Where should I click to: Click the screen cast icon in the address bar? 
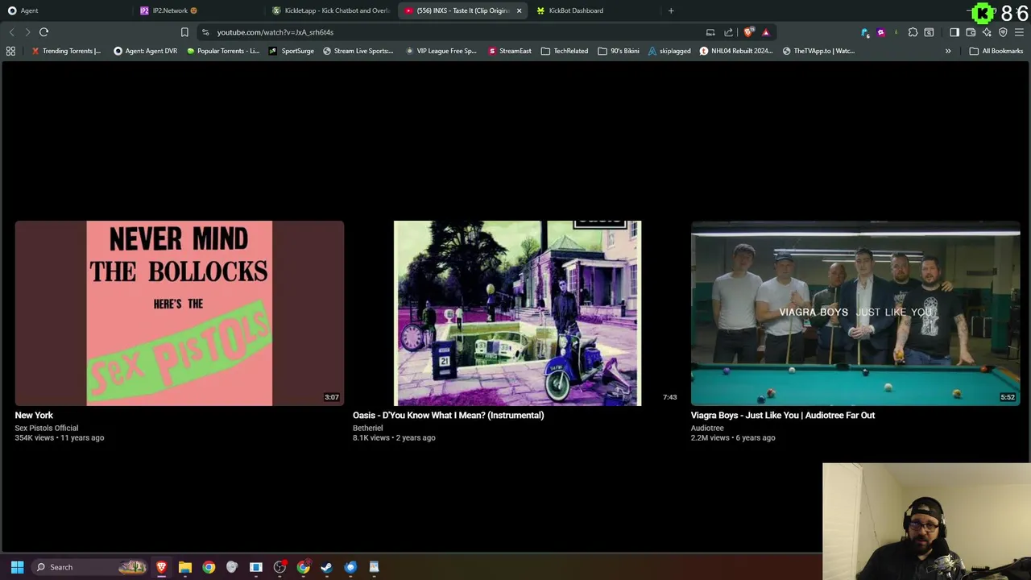click(710, 32)
